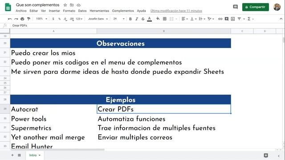Open the text color picker
285x160 pixels.
[x=150, y=19]
